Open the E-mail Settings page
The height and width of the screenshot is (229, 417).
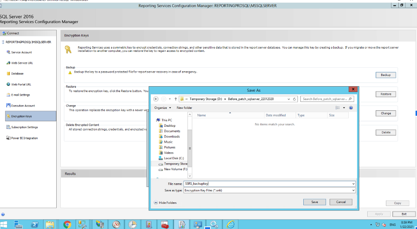coord(20,95)
